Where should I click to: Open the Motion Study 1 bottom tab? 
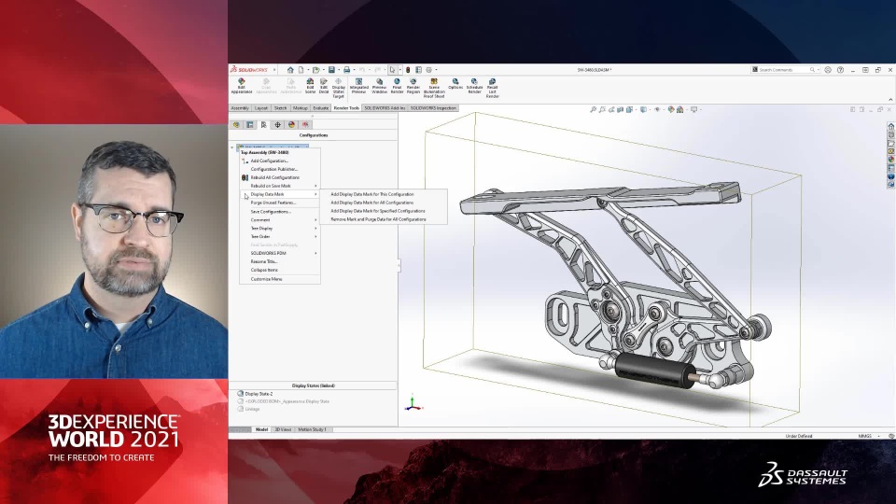point(312,429)
